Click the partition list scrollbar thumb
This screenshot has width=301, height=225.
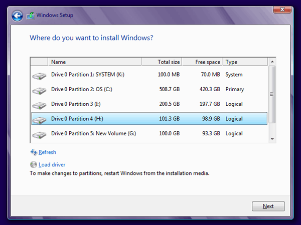point(272,94)
